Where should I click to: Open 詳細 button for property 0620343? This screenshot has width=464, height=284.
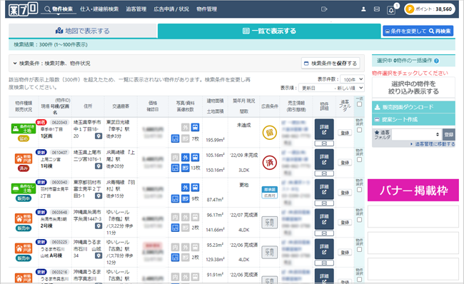point(324,129)
